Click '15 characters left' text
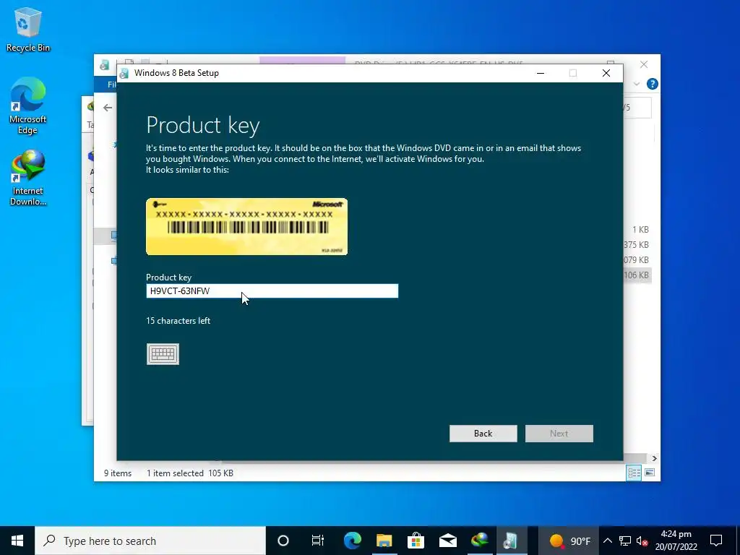Viewport: 740px width, 555px height. 178,321
